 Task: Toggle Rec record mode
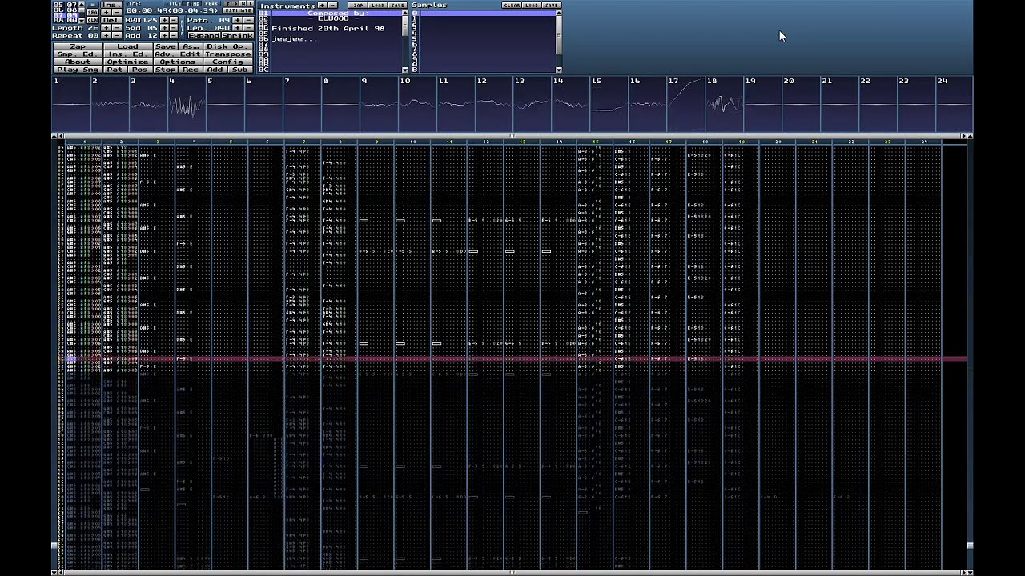click(191, 70)
